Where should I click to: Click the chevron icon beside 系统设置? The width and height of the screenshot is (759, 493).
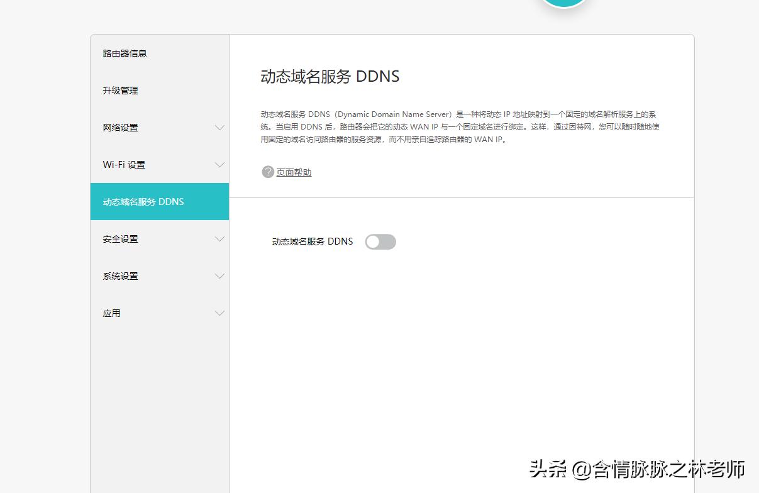pyautogui.click(x=219, y=275)
